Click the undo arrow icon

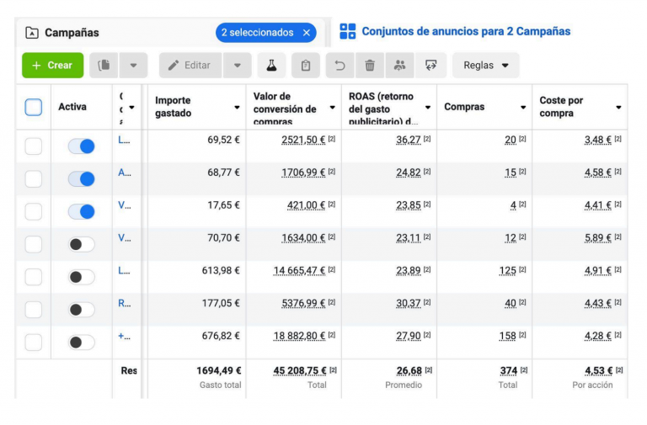tap(340, 66)
